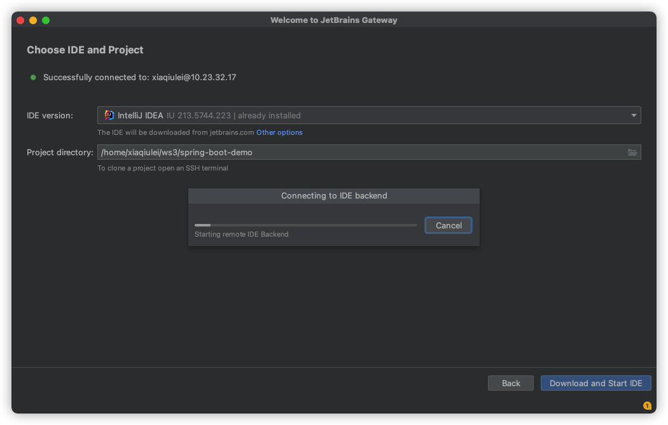Click the IntelliJ IDEA logo icon
This screenshot has width=668, height=425.
(109, 115)
